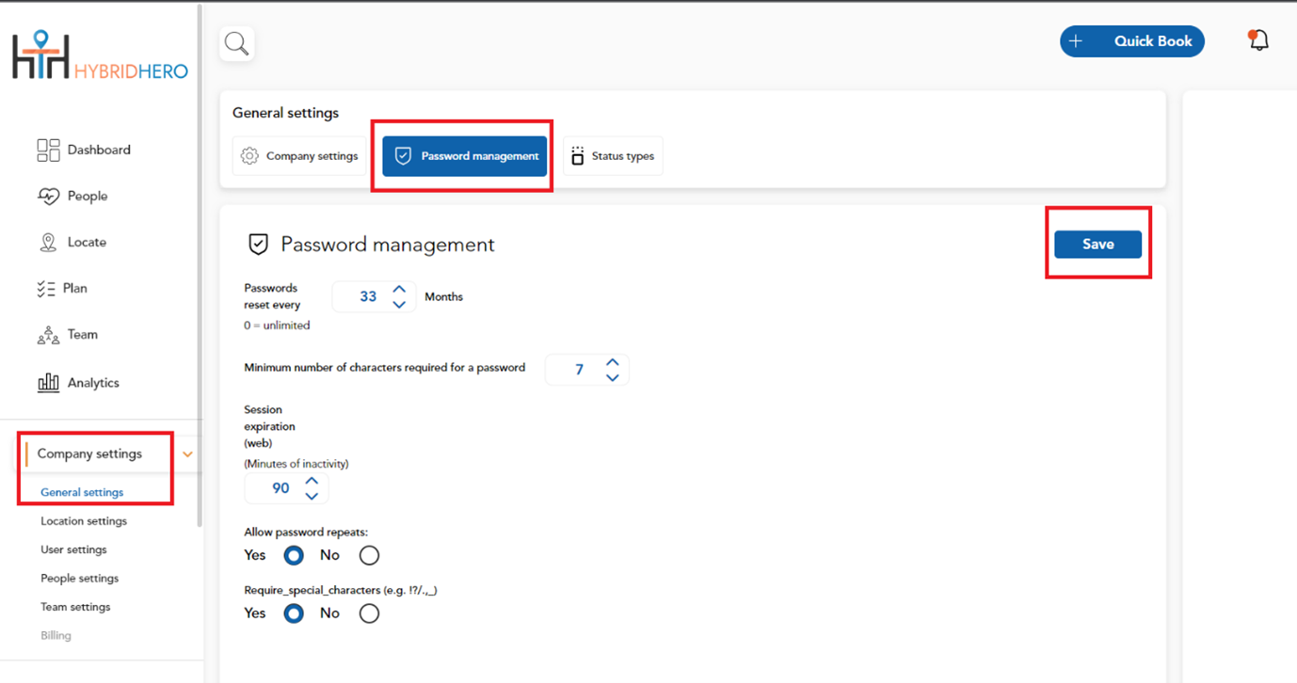Screen dimensions: 1297x683
Task: Click the Analytics bar chart icon
Action: coord(48,382)
